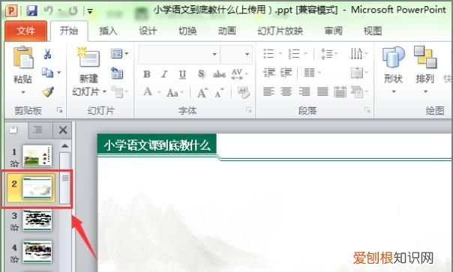Open the Character Spacing (AV) dropdown

239,74
